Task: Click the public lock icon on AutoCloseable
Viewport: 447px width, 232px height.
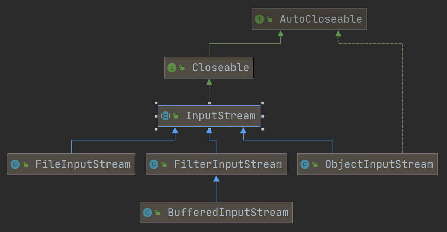Action: coord(269,19)
